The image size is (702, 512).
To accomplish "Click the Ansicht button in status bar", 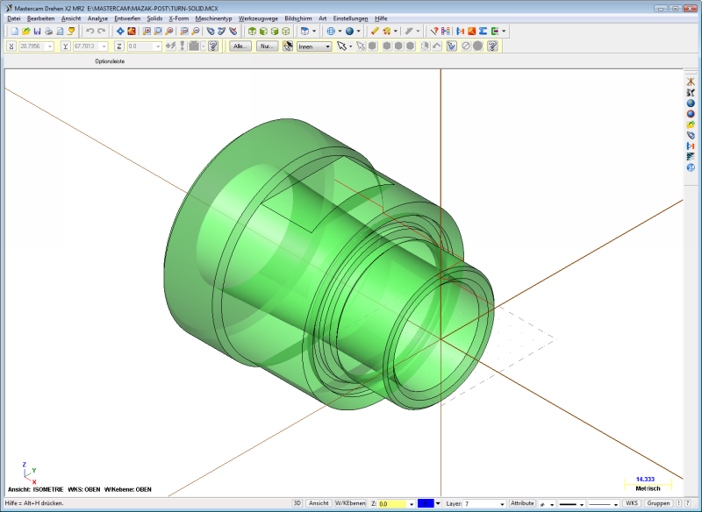I will coord(319,503).
